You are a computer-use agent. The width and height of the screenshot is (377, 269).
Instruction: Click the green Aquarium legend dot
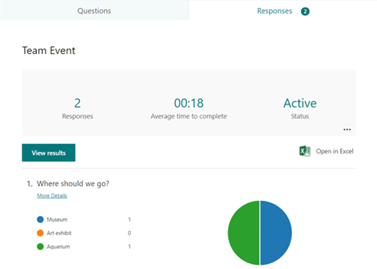click(40, 247)
